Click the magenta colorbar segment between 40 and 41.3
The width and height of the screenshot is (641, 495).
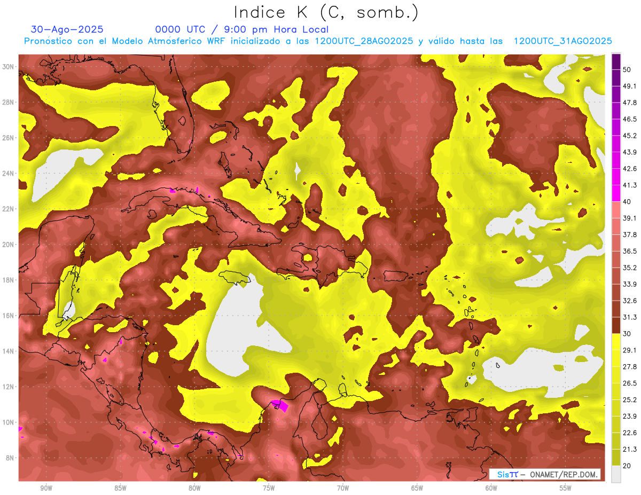(616, 193)
